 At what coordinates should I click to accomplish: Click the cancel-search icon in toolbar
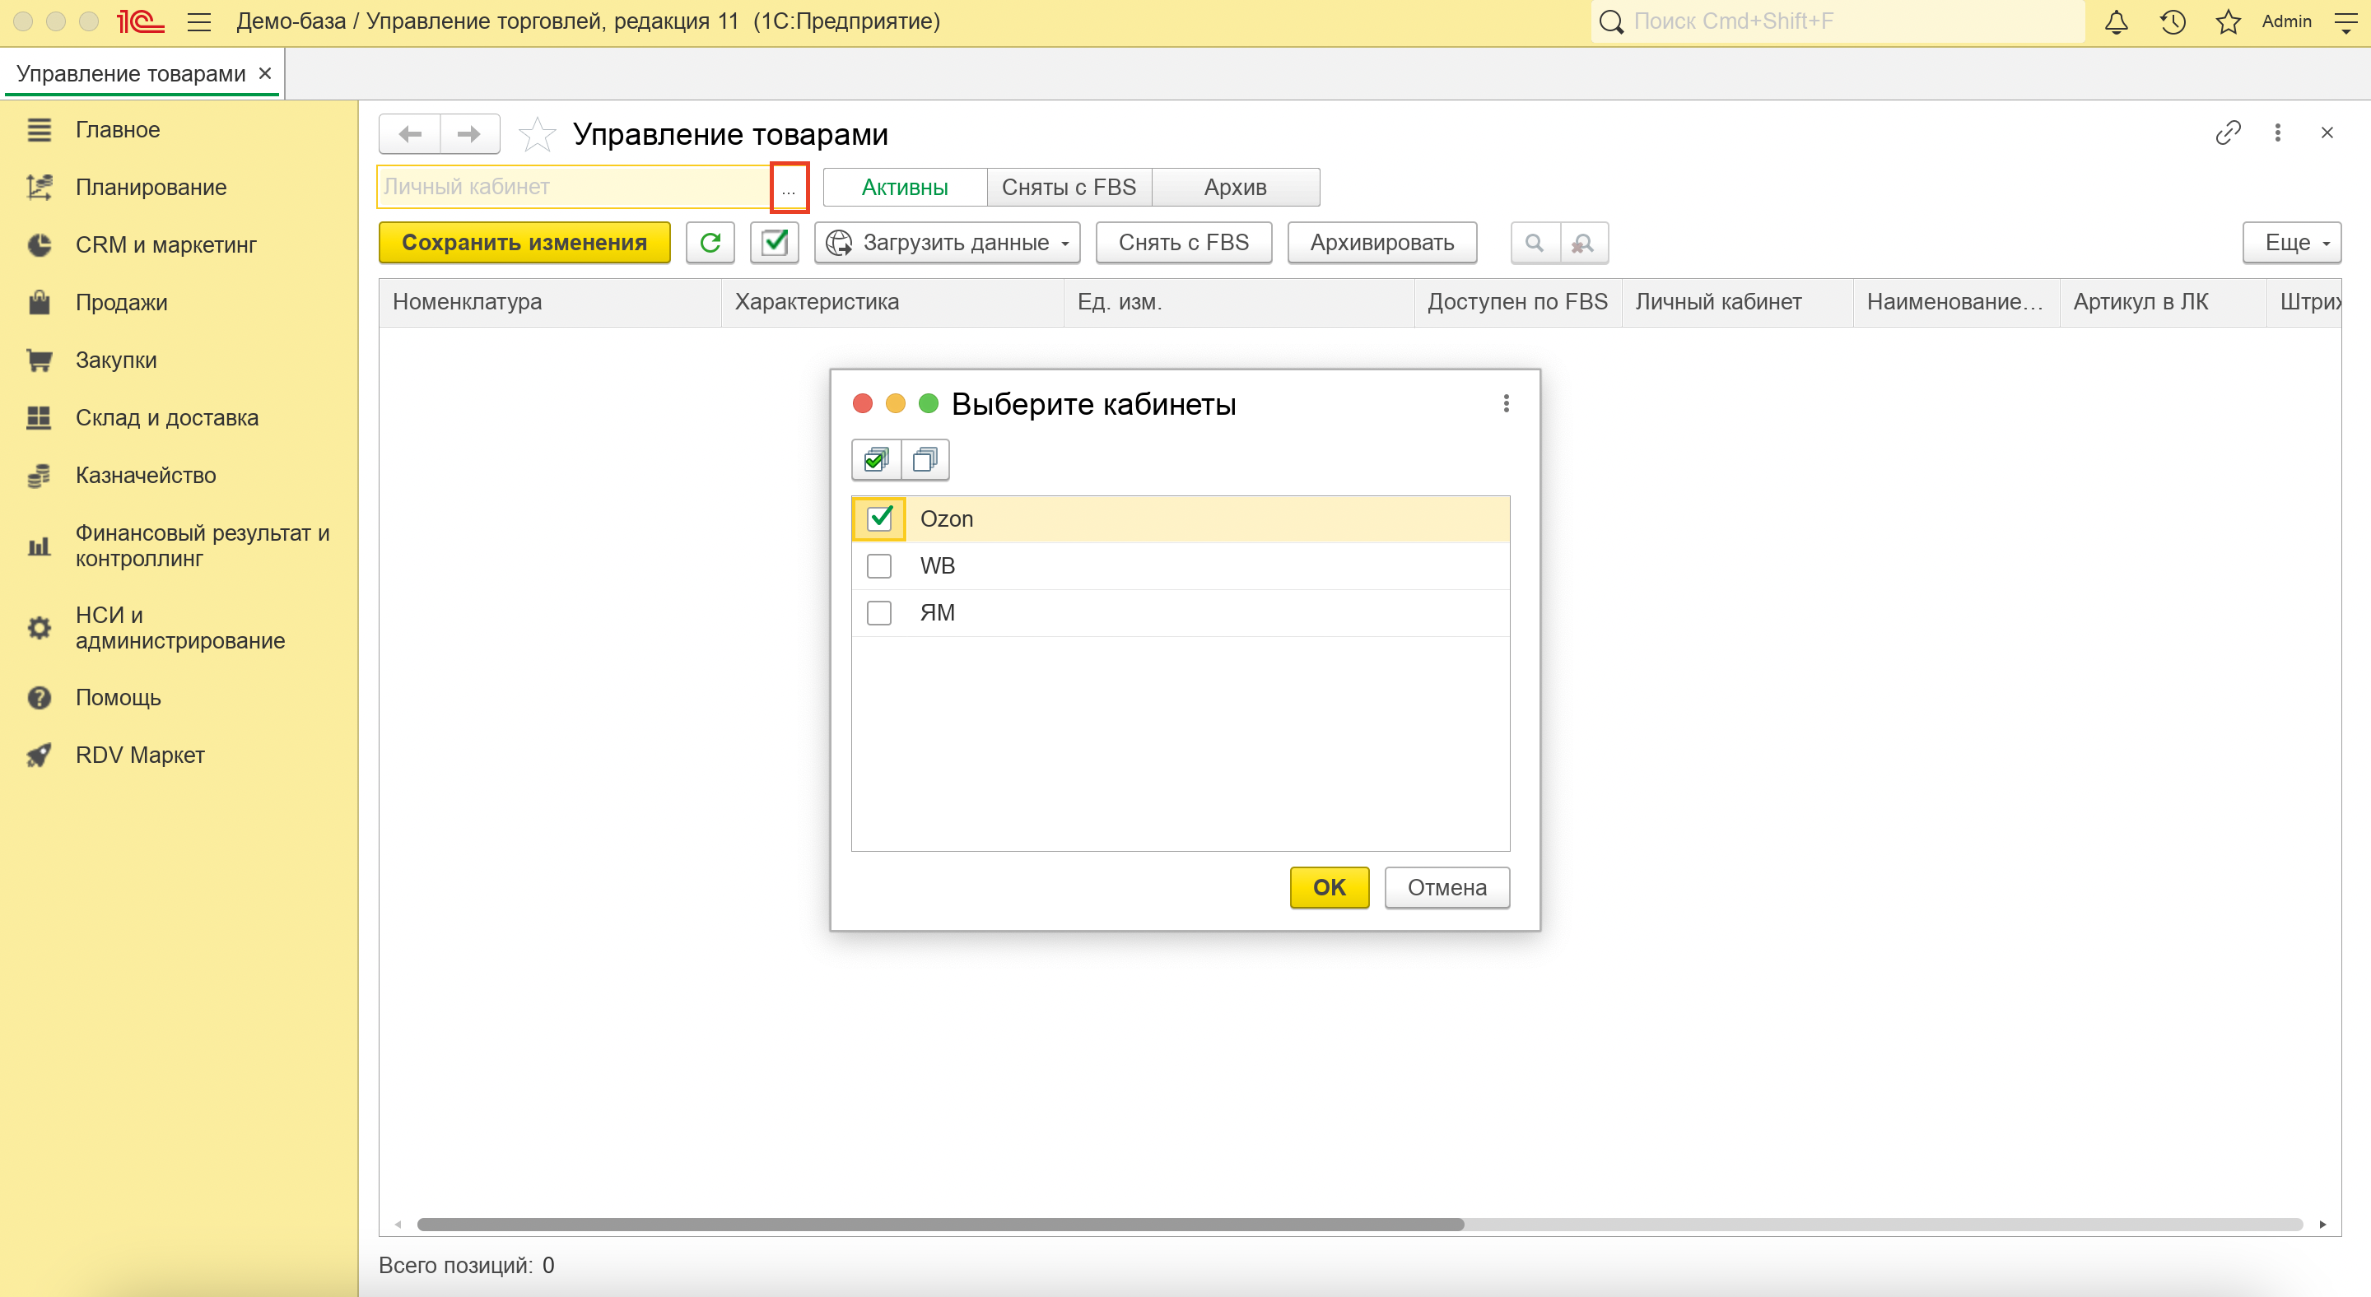click(x=1583, y=243)
